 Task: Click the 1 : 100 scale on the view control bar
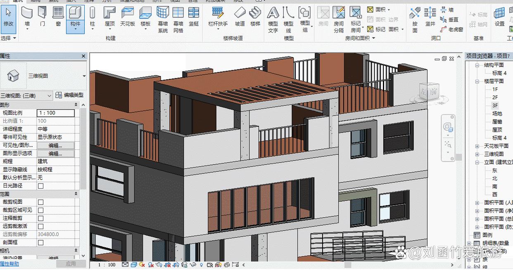click(107, 265)
